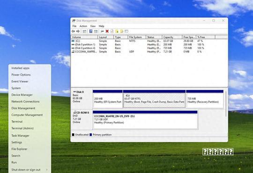This screenshot has height=173, width=253.
Task: Toggle the action pane icon beside Help icon
Action: [x=96, y=31]
